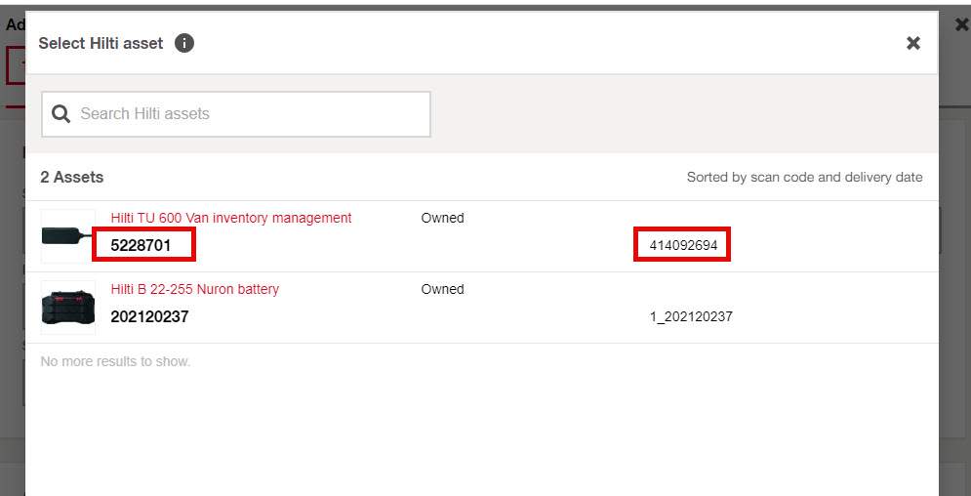Click the Select Hilti asset dialog title
This screenshot has height=496, width=971.
pyautogui.click(x=101, y=43)
